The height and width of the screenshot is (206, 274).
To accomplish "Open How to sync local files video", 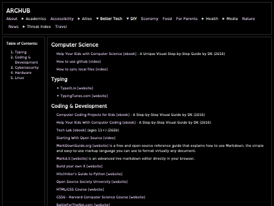I will (x=82, y=69).
